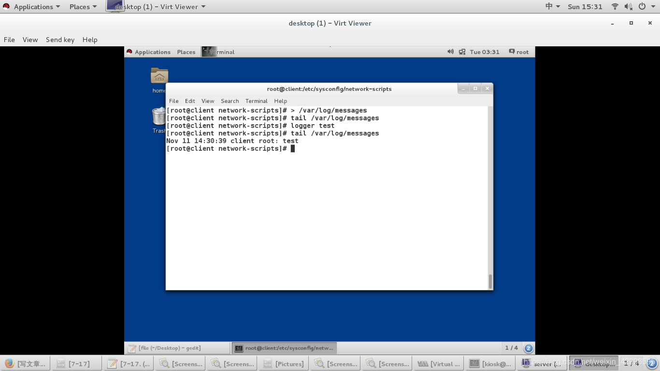Click the guest panel volume speaker icon
This screenshot has width=660, height=371.
point(450,52)
